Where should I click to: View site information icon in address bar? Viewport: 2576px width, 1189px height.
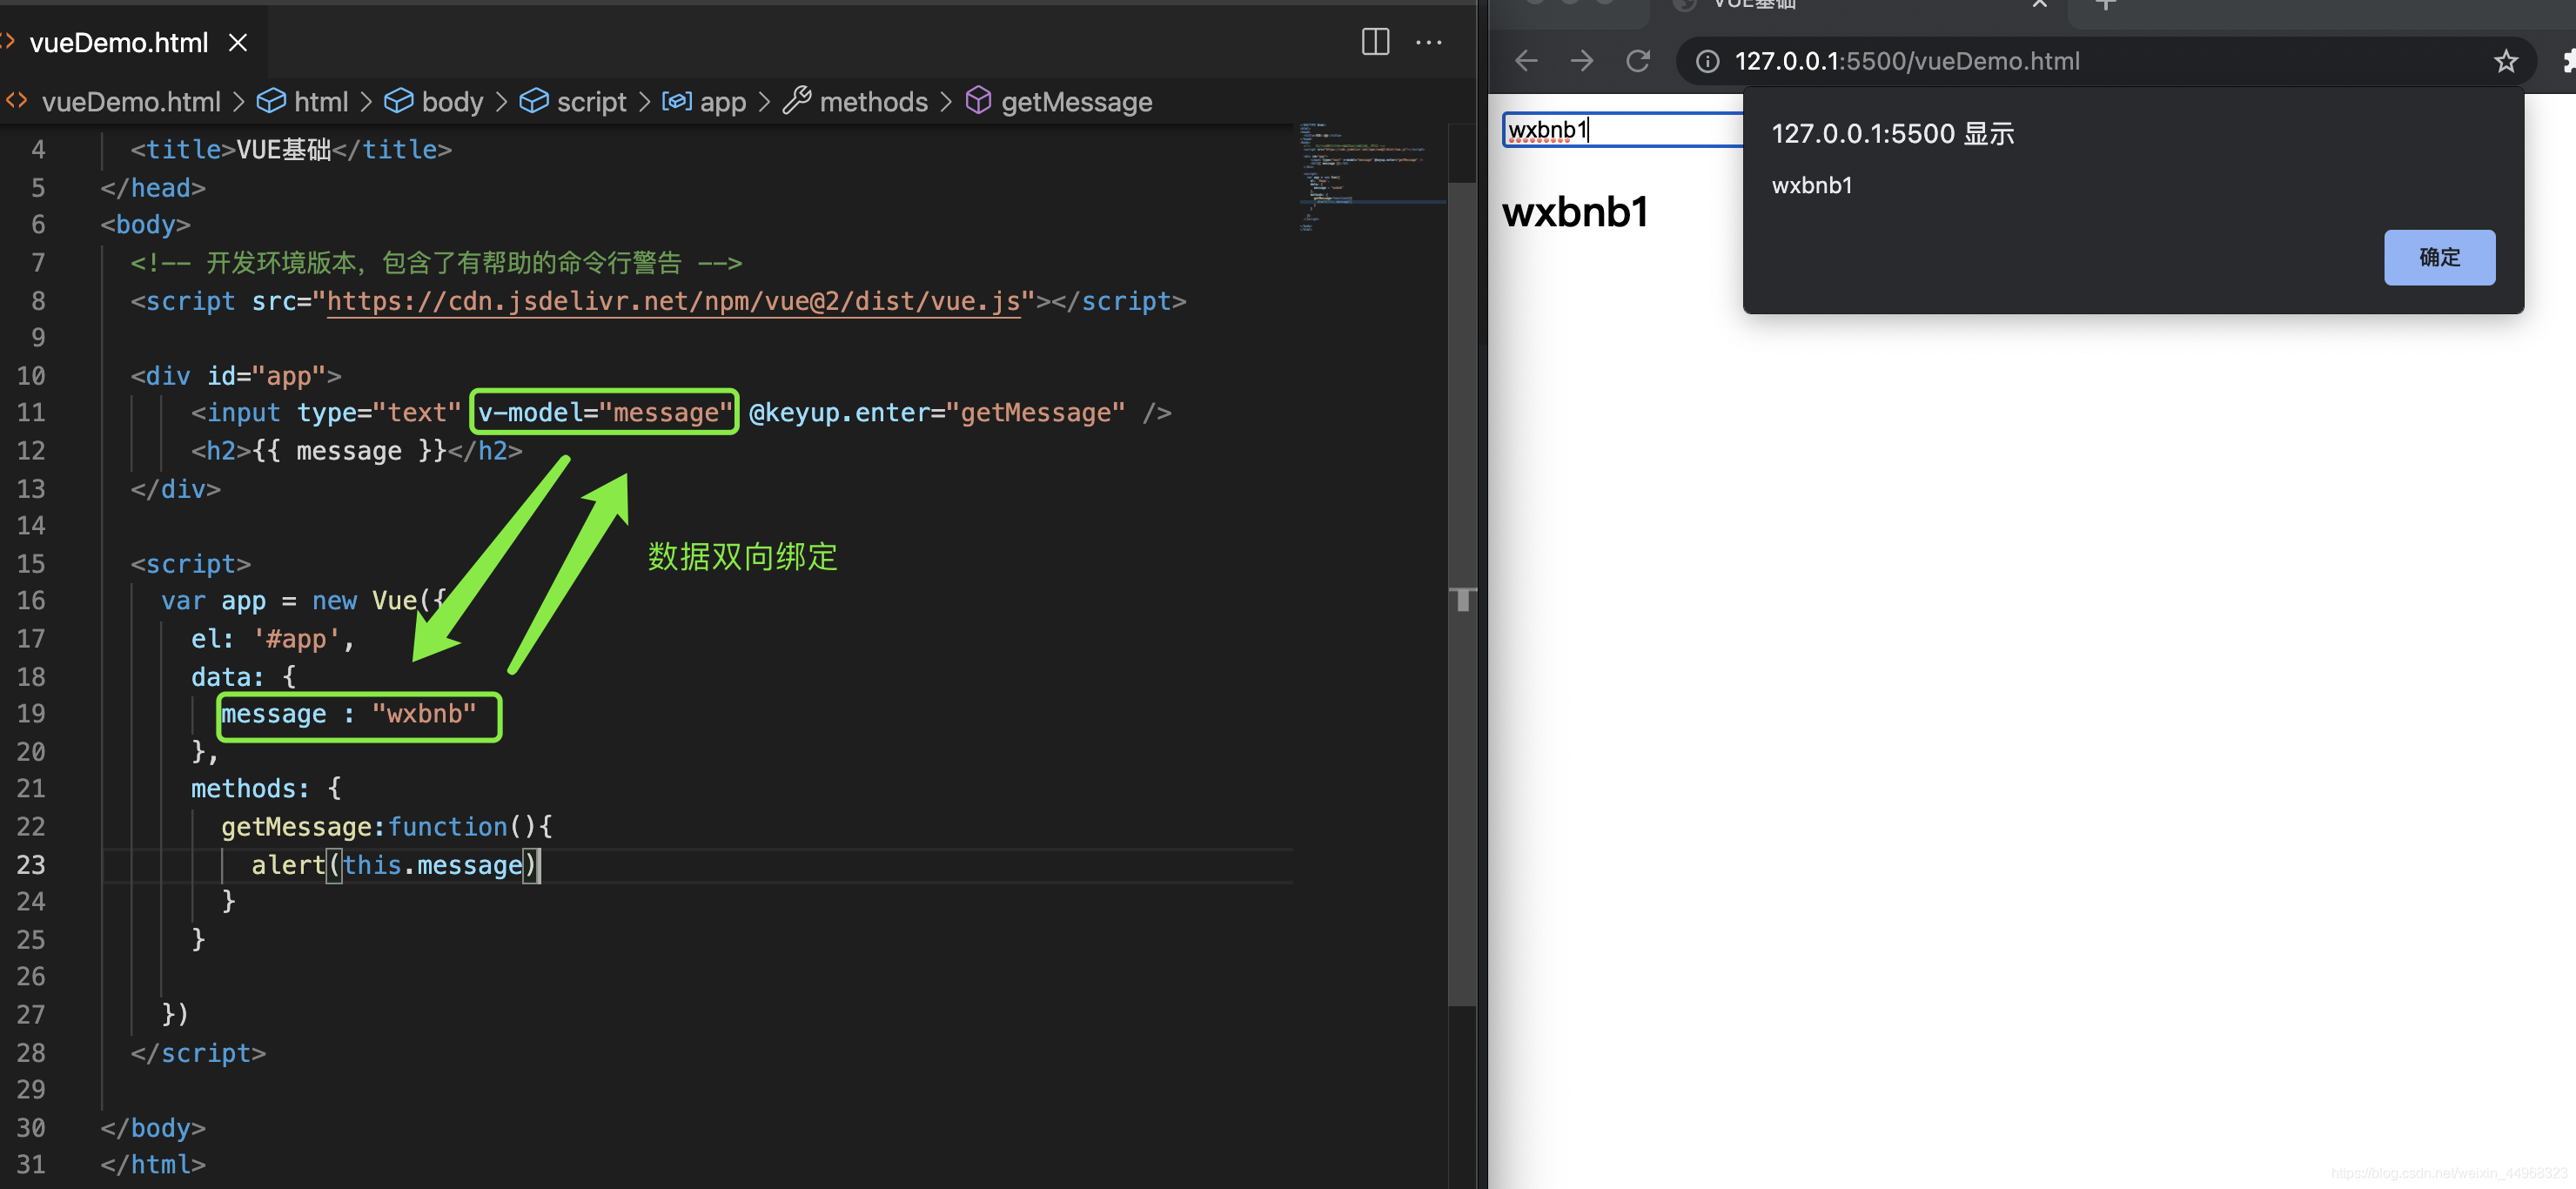tap(1707, 61)
